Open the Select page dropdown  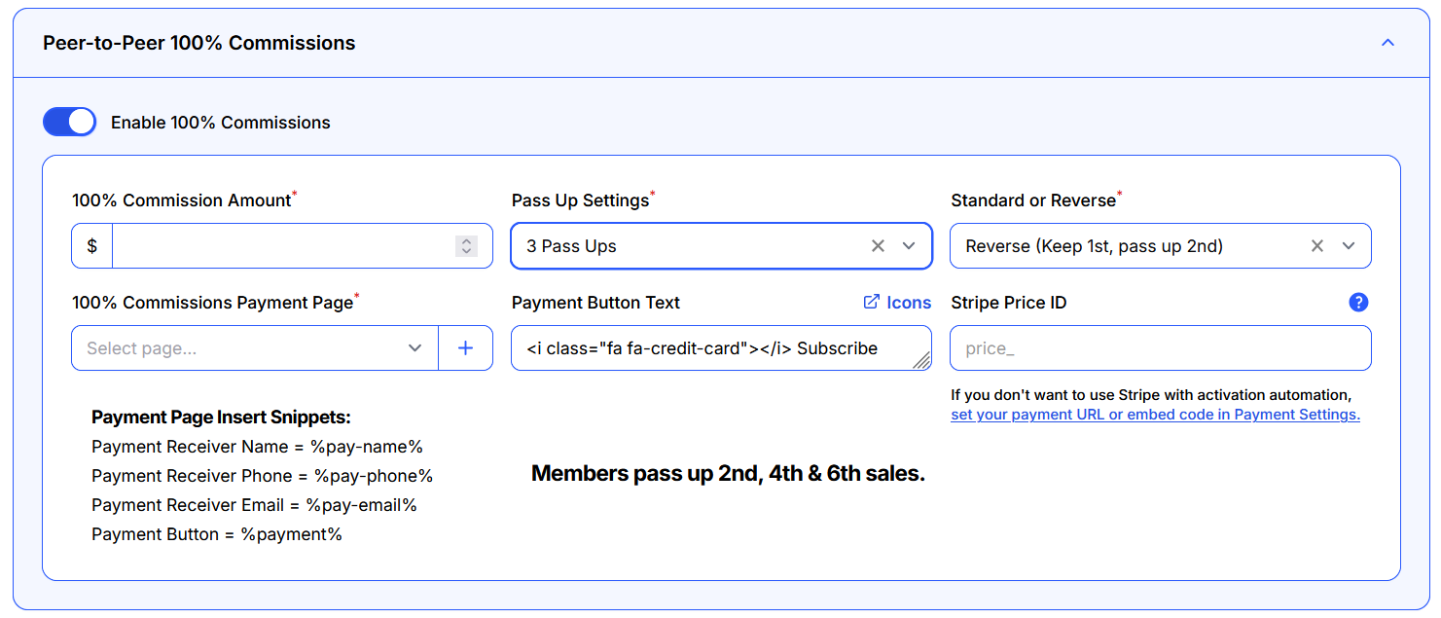254,348
